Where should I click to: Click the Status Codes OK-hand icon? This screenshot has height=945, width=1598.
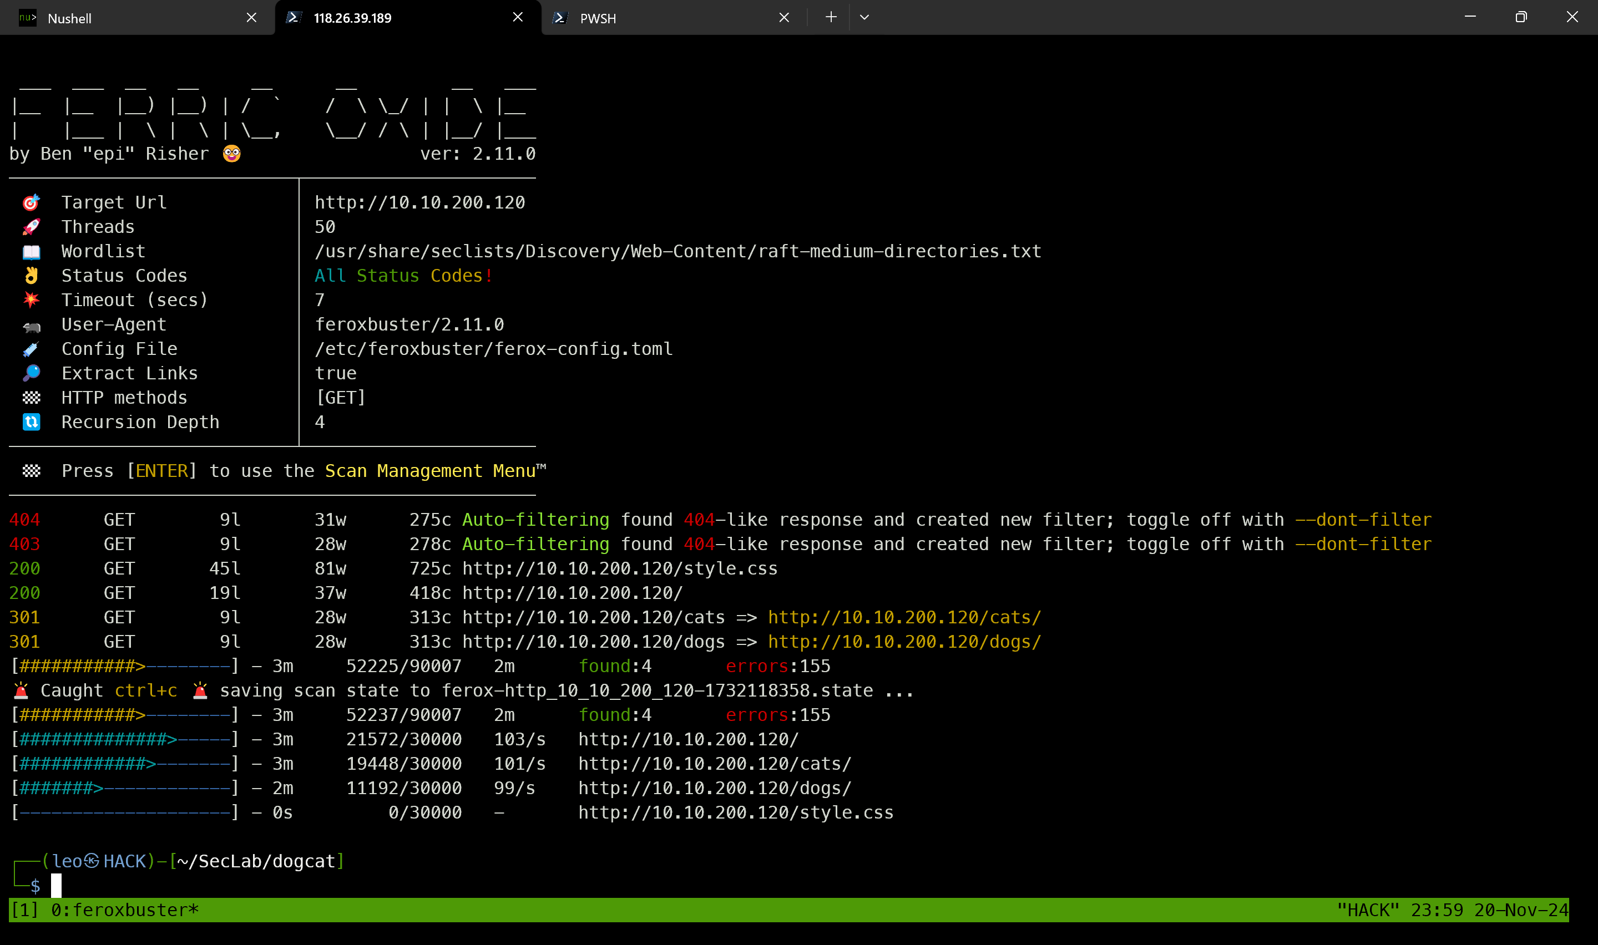point(31,276)
